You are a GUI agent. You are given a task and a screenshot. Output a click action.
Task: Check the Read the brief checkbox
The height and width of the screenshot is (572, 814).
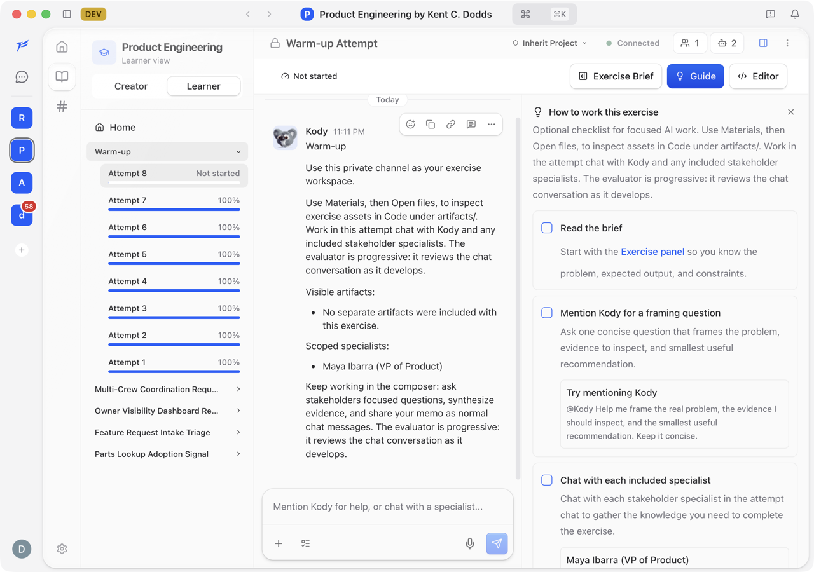pos(547,228)
